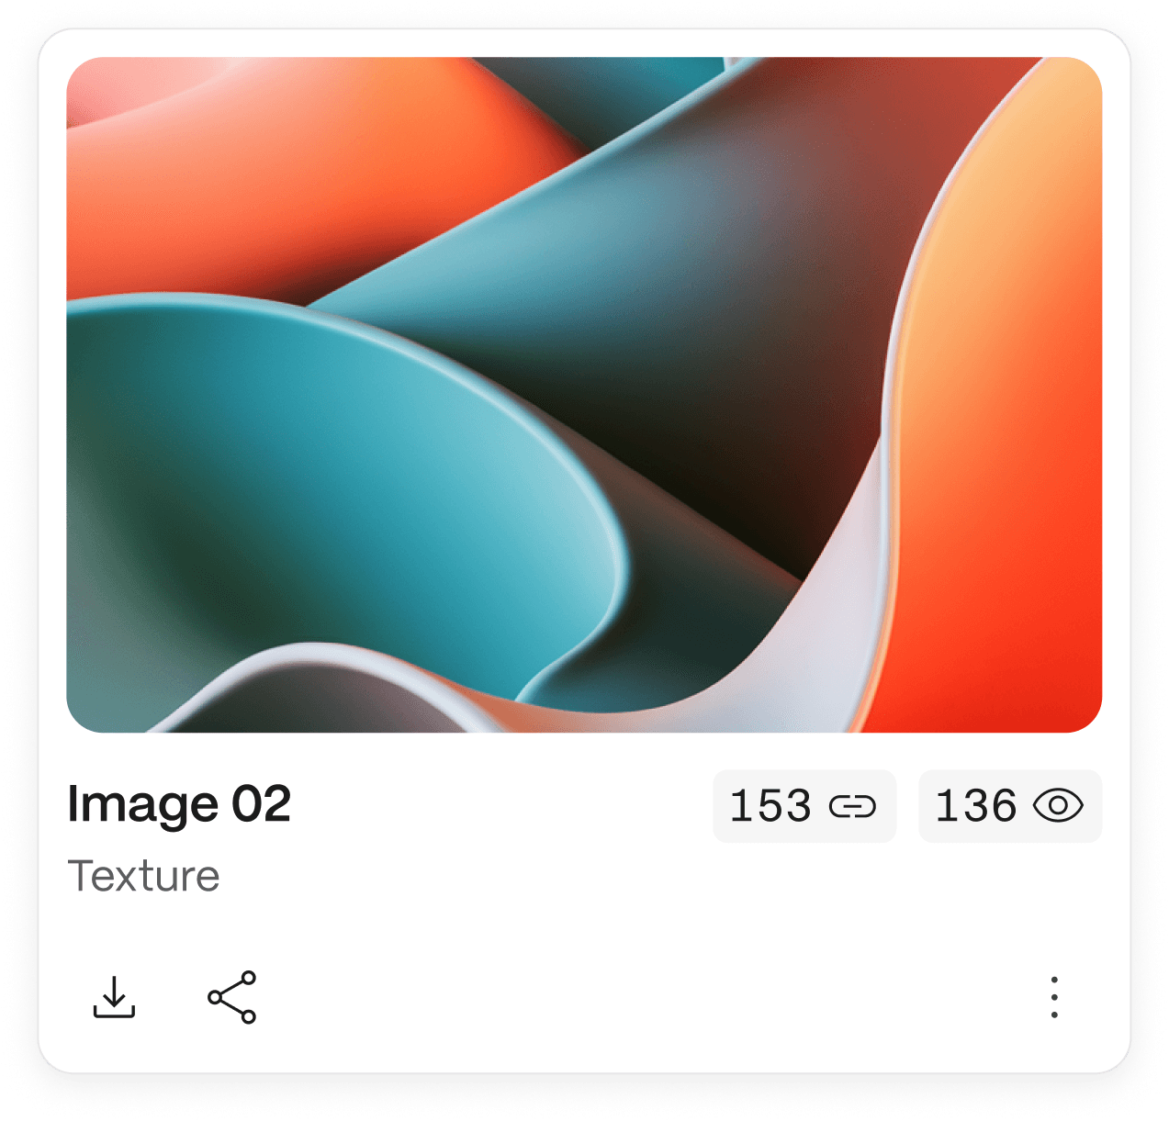The height and width of the screenshot is (1121, 1169).
Task: Click the top node of the share icon
Action: tap(248, 979)
